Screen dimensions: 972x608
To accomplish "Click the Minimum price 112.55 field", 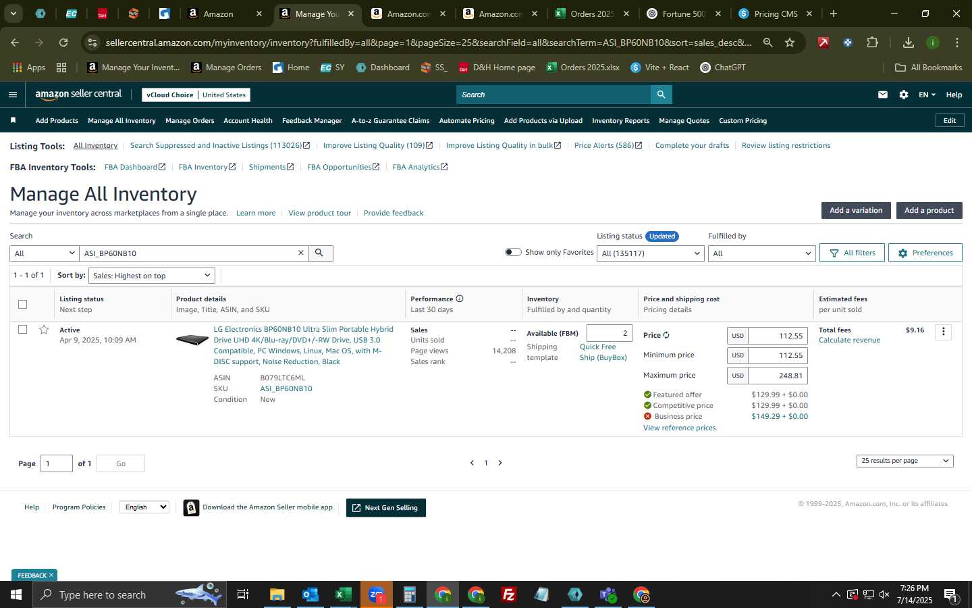I will pyautogui.click(x=776, y=355).
